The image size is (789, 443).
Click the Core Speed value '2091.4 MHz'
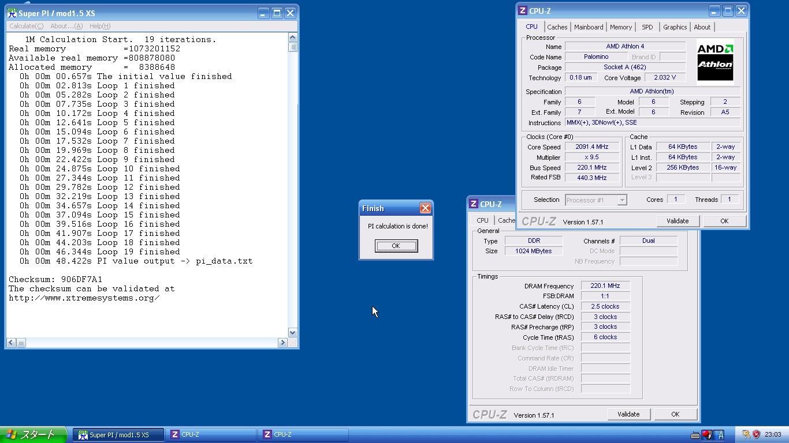coord(592,147)
